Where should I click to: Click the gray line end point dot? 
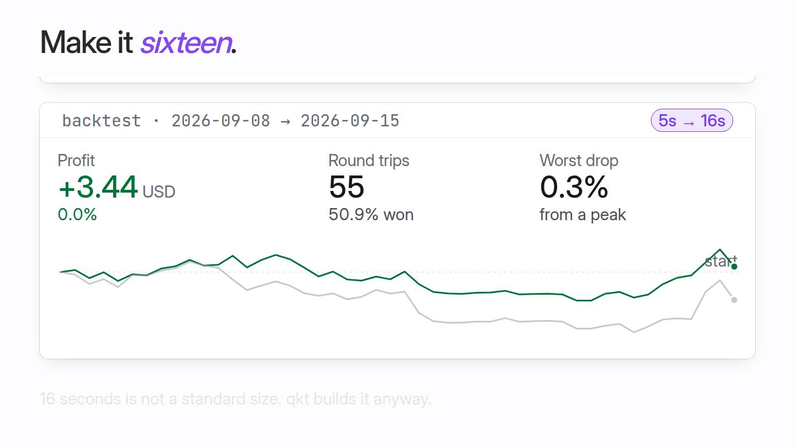coord(734,300)
